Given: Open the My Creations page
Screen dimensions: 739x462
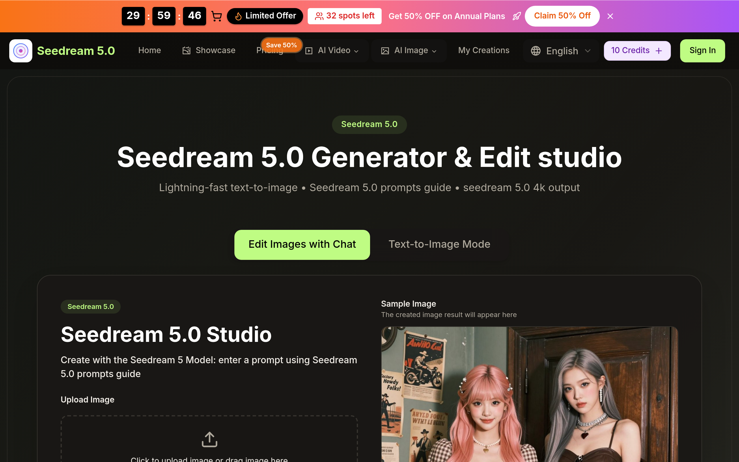Looking at the screenshot, I should (484, 51).
